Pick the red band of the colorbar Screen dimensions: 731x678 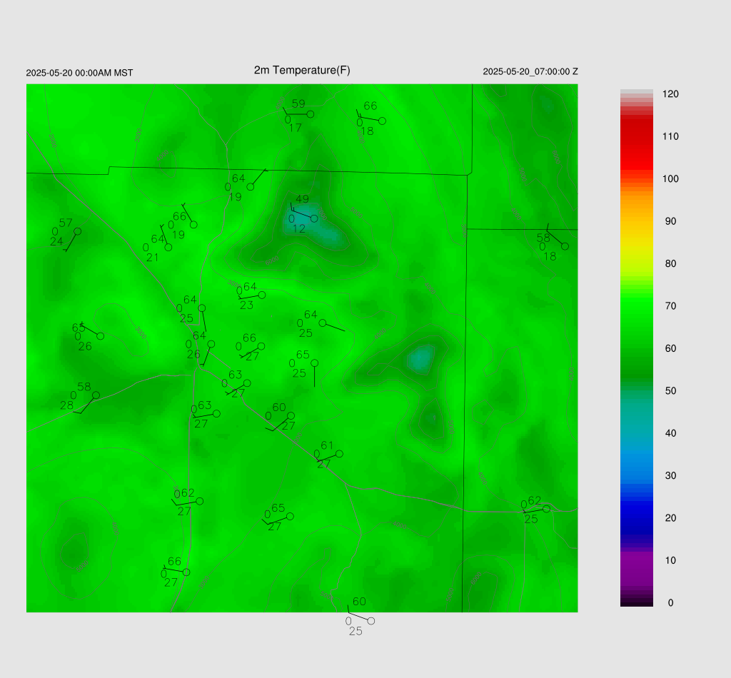[x=636, y=144]
